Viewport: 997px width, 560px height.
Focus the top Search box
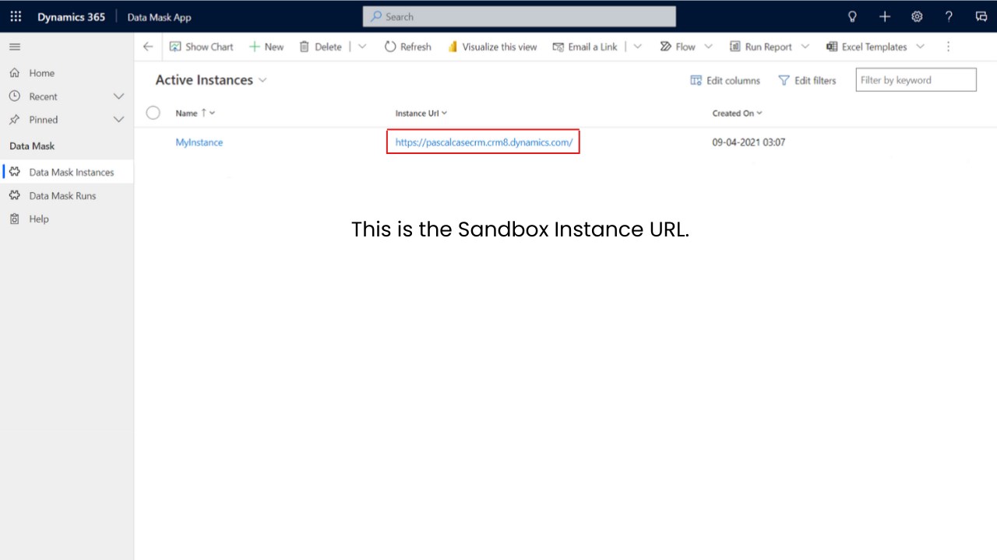click(x=520, y=16)
